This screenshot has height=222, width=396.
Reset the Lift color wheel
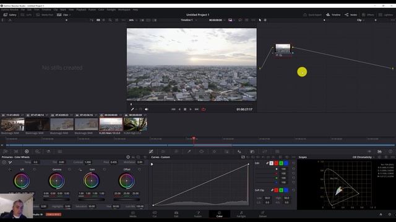pos(35,170)
